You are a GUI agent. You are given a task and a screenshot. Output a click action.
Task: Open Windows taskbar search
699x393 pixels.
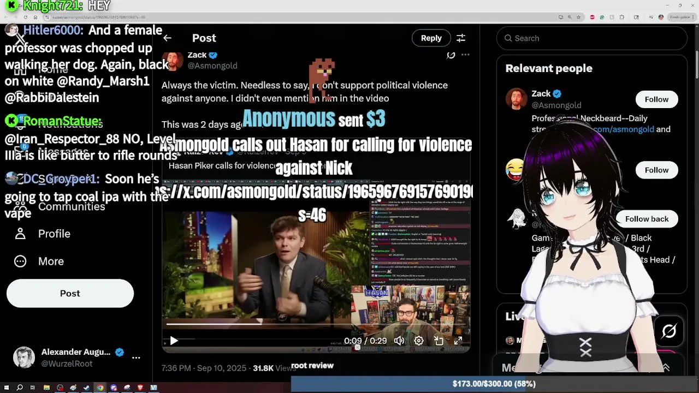(x=20, y=388)
